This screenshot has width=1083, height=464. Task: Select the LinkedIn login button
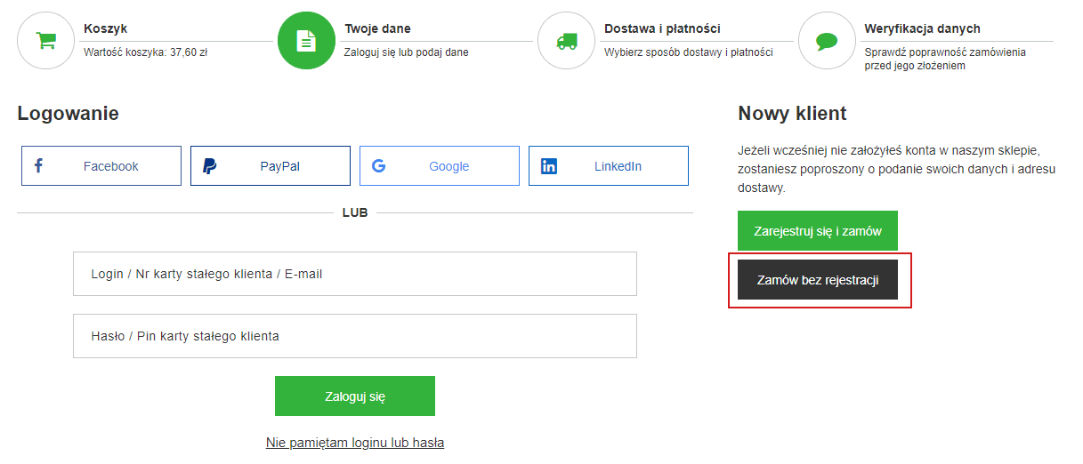[x=609, y=166]
